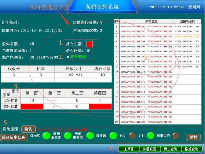Toggle the 正常码垛 checkbox
The width and height of the screenshot is (205, 154).
pyautogui.click(x=68, y=57)
